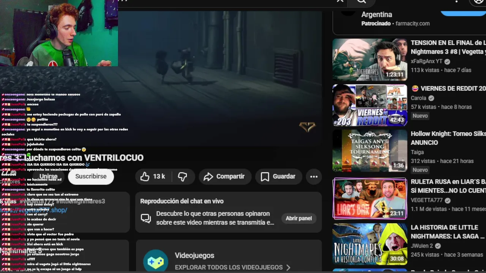486x273 pixels.
Task: Click 312 vistas · hace 21 horas text
Action: [442, 161]
